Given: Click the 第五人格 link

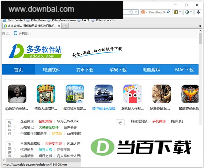Looking at the screenshot, I should (45, 149).
